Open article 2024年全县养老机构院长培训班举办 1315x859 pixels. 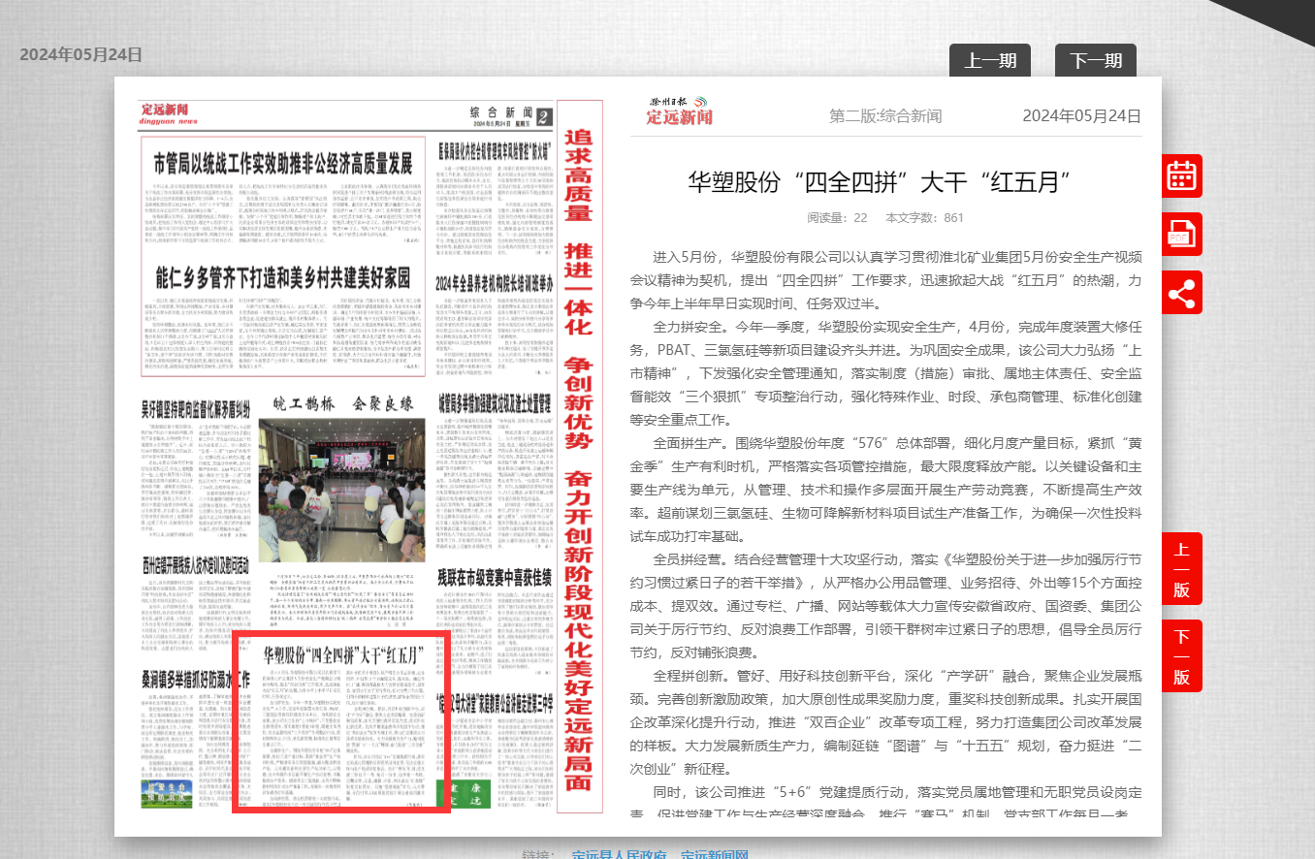(x=495, y=284)
